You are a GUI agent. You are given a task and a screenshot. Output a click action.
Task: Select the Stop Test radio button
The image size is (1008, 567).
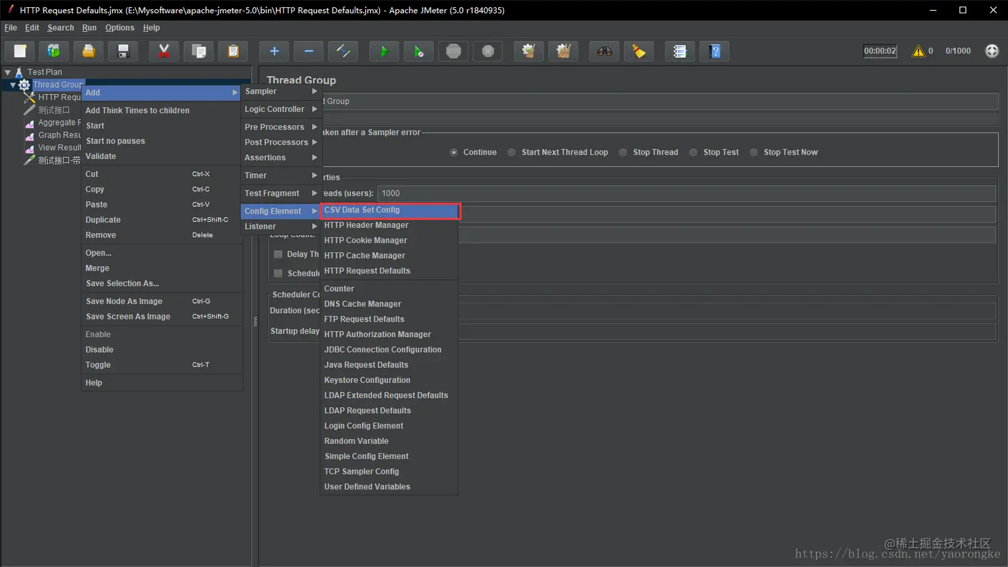693,153
